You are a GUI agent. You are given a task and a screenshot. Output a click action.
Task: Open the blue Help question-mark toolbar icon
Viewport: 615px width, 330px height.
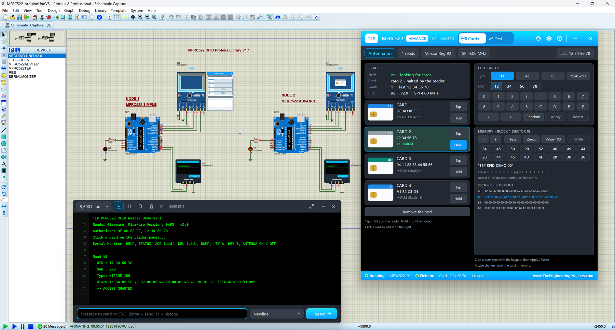[99, 17]
